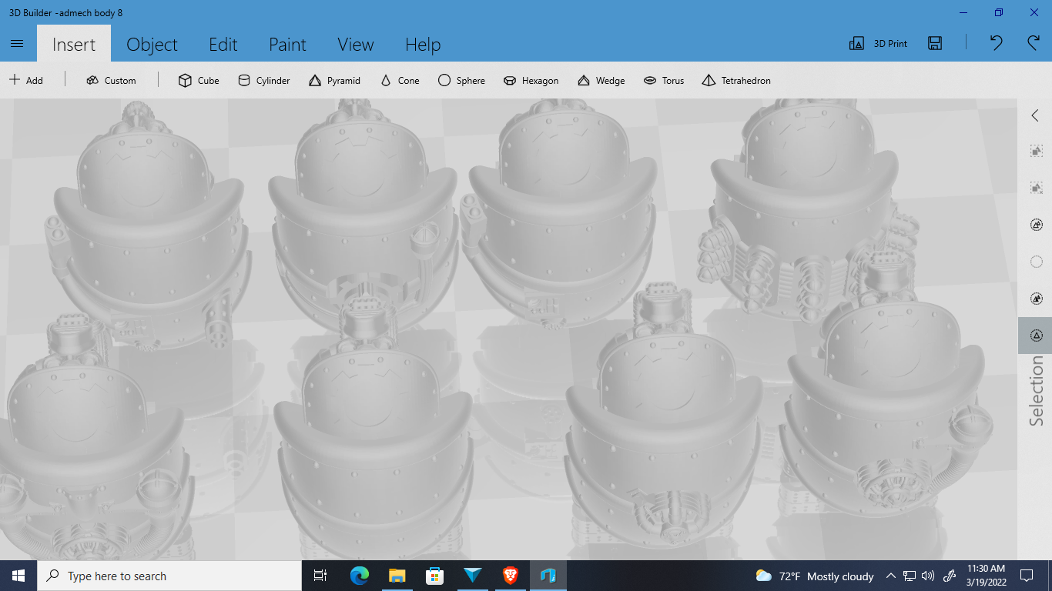Open the Help tab
Image resolution: width=1052 pixels, height=591 pixels.
click(x=423, y=44)
